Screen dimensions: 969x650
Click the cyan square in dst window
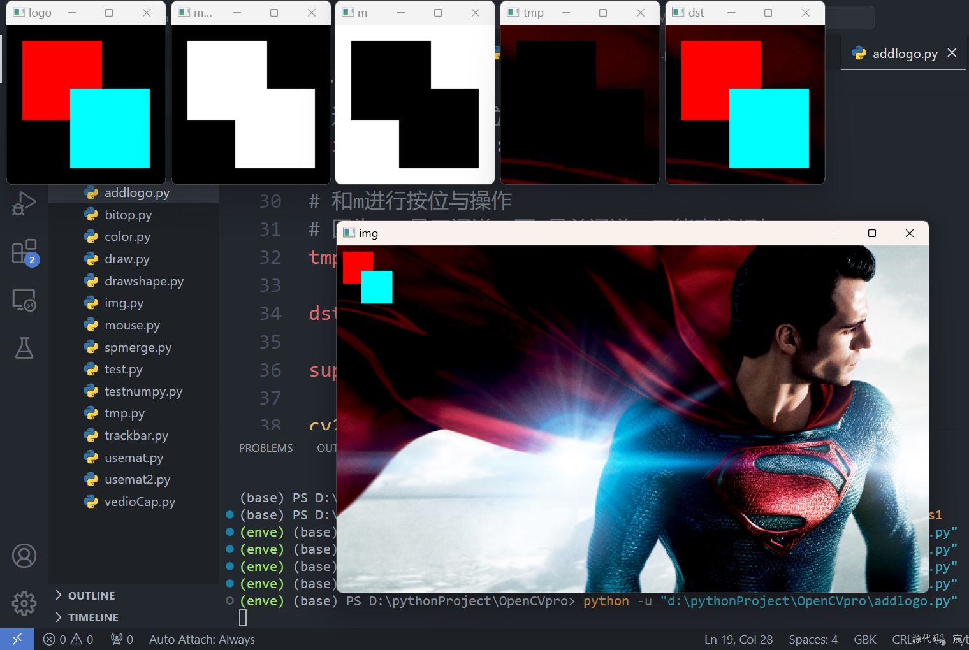point(769,128)
